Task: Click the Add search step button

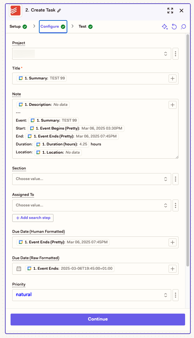Action: coord(33,218)
